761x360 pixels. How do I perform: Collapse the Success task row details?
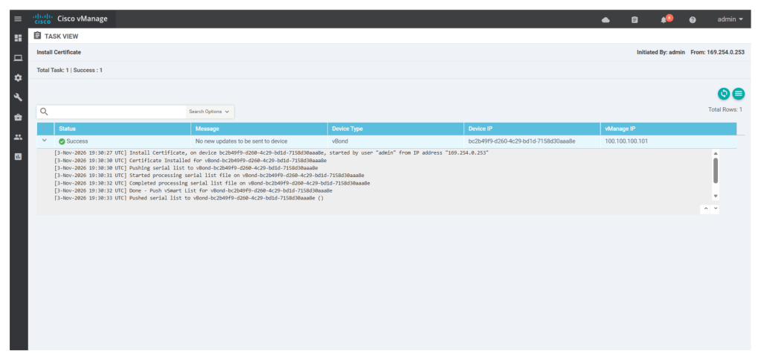(45, 140)
